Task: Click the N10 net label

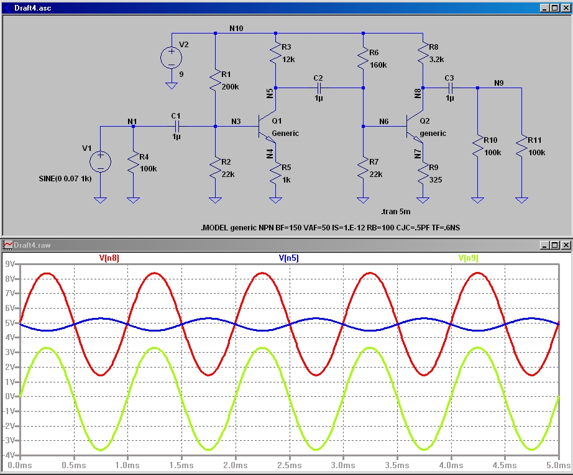Action: [x=236, y=29]
